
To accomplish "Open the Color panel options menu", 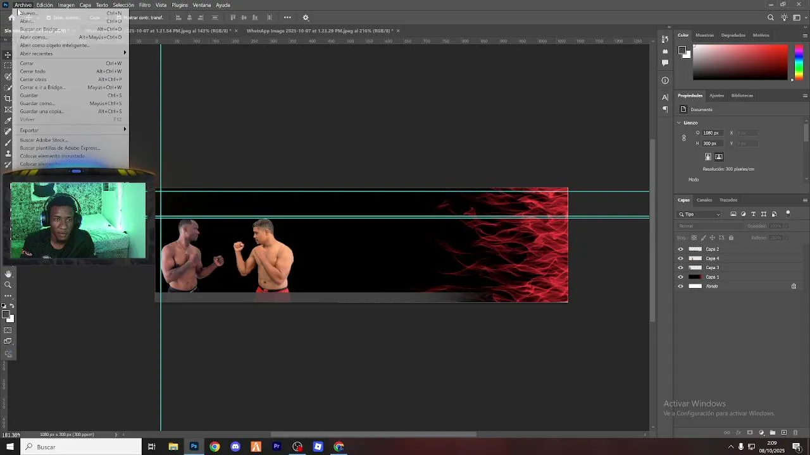I will [x=805, y=35].
